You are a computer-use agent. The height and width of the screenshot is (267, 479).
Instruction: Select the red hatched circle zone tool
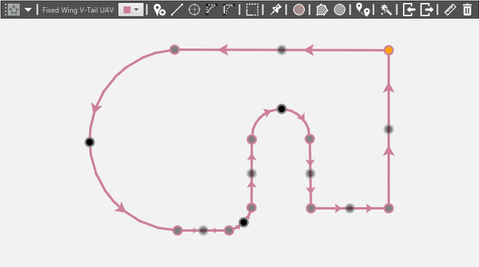299,10
